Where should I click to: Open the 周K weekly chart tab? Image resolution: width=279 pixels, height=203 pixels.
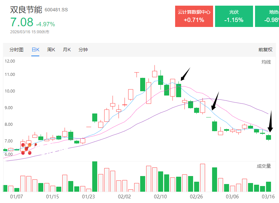tap(51, 50)
